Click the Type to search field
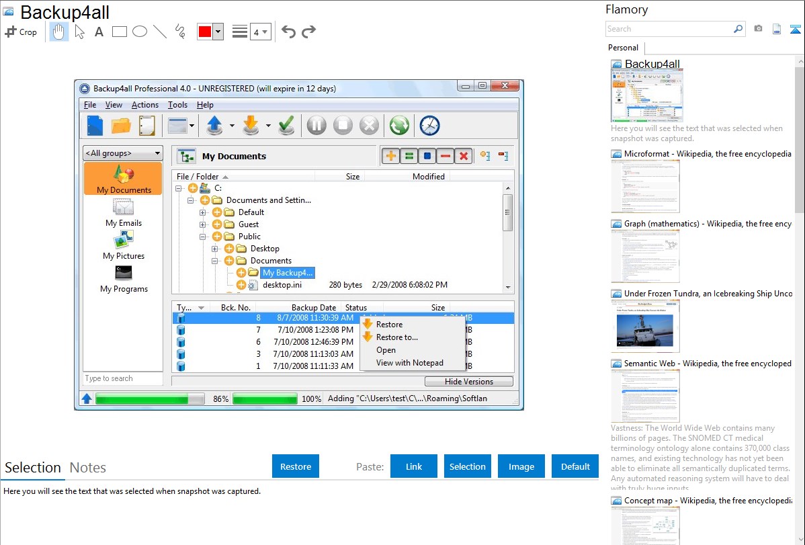The height and width of the screenshot is (545, 805). pos(123,378)
